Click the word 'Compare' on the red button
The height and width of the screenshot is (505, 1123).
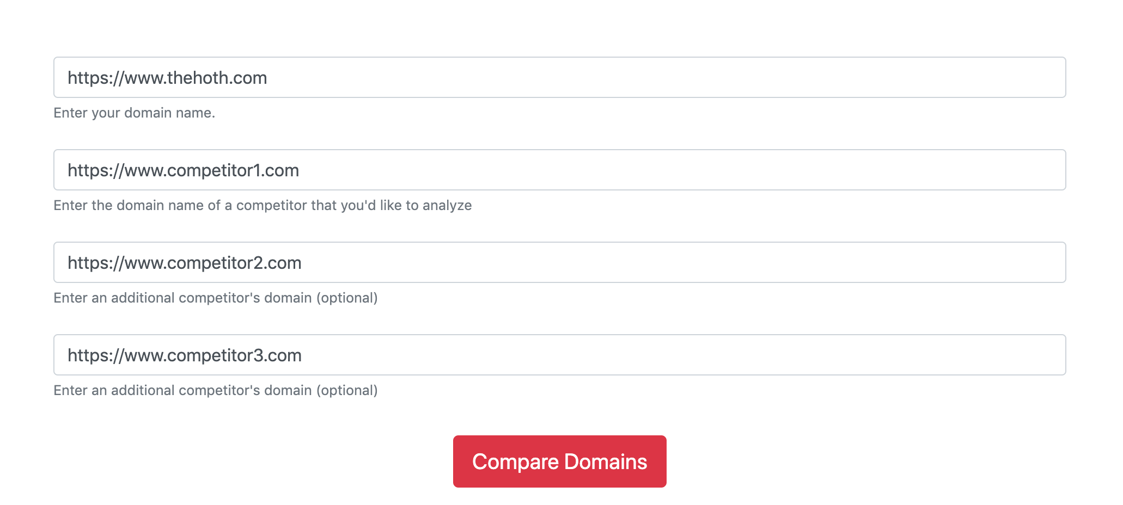[516, 462]
